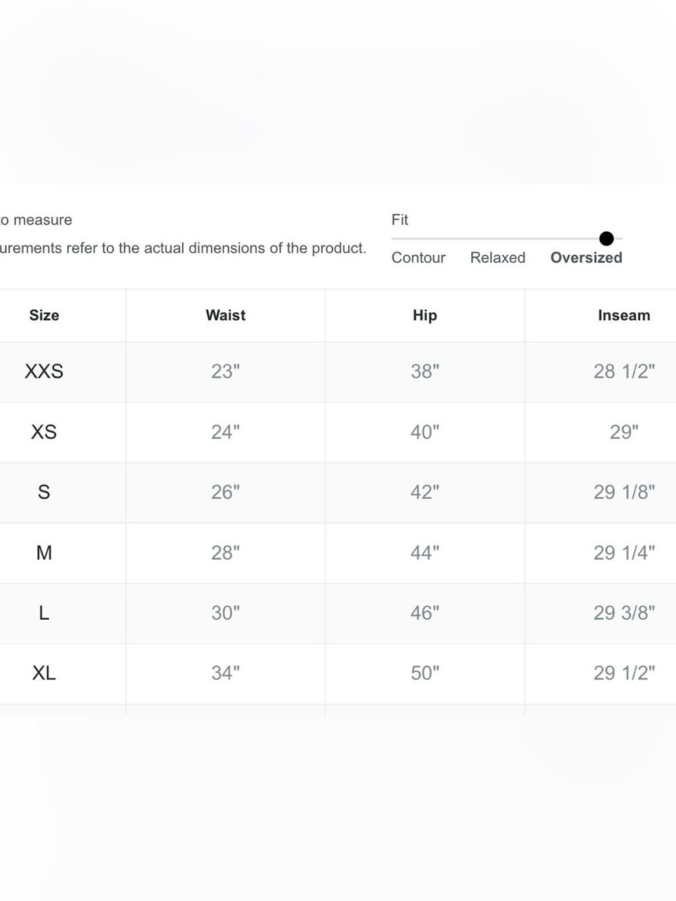
Task: Click the 30" waist cell
Action: pos(226,613)
